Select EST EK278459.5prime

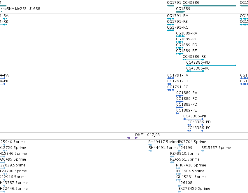194,189
